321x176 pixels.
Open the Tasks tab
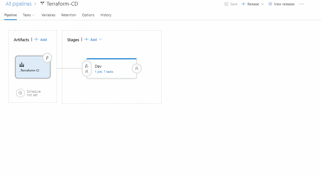click(27, 15)
